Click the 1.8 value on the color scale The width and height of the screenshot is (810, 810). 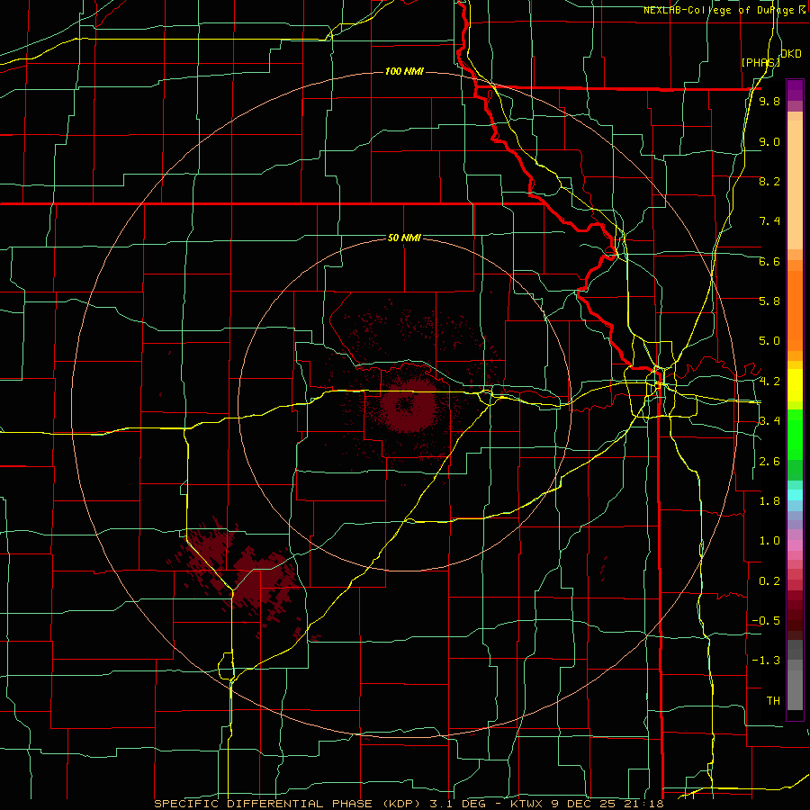(769, 501)
